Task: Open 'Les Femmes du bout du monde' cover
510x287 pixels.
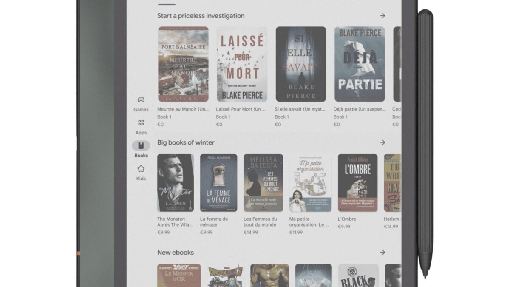Action: click(x=263, y=183)
